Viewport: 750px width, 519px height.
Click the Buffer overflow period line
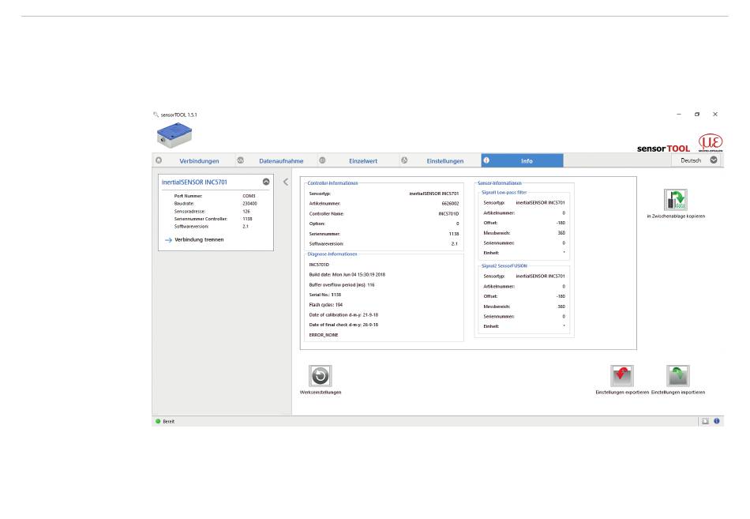[342, 284]
